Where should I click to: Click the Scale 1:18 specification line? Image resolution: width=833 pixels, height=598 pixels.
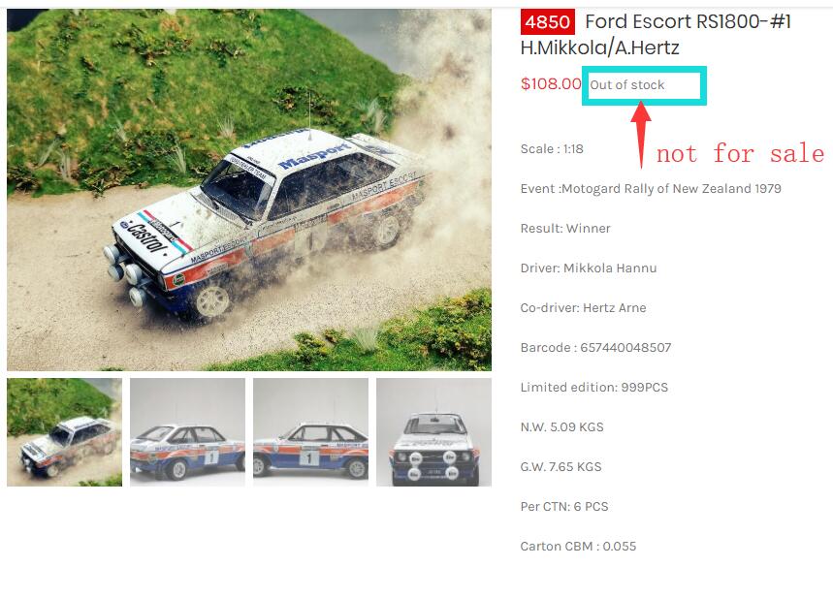(x=552, y=148)
